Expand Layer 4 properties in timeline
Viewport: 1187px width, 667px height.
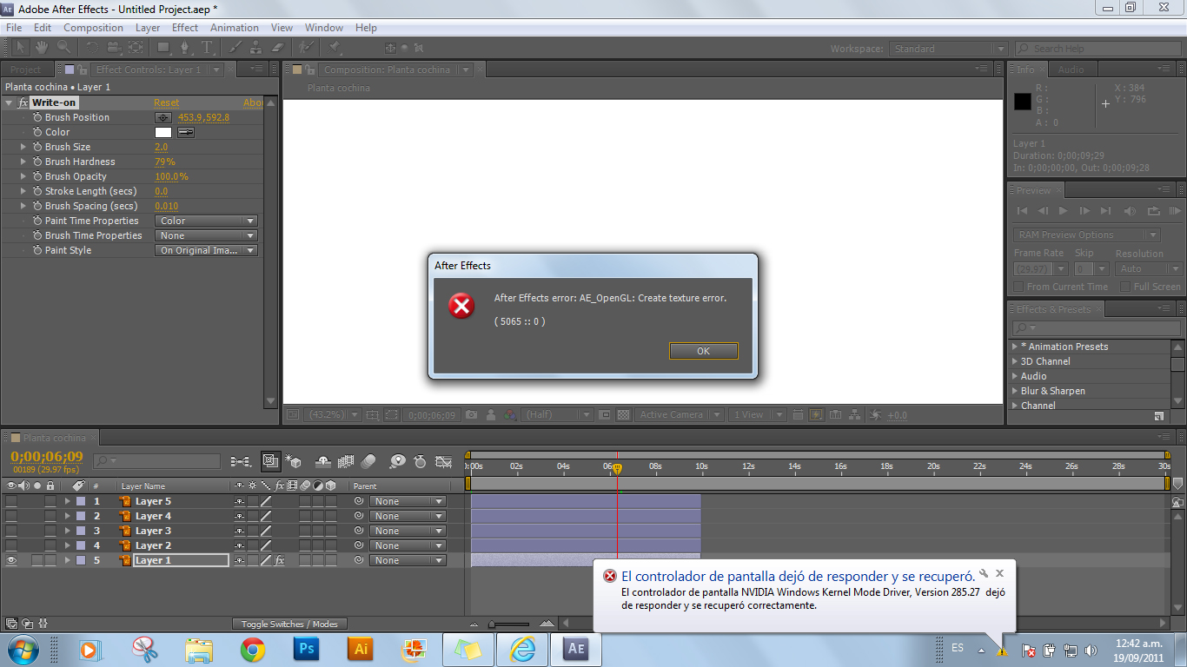pos(67,516)
